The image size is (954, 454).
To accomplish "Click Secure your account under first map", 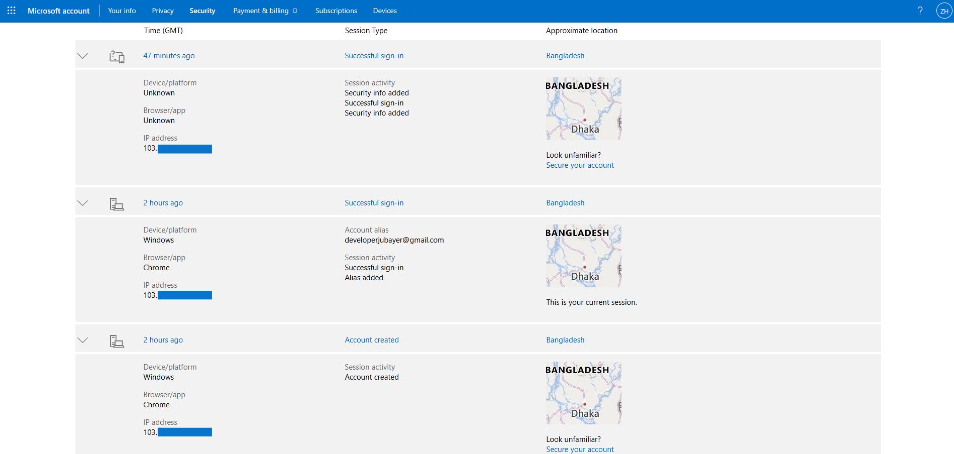I will (580, 165).
